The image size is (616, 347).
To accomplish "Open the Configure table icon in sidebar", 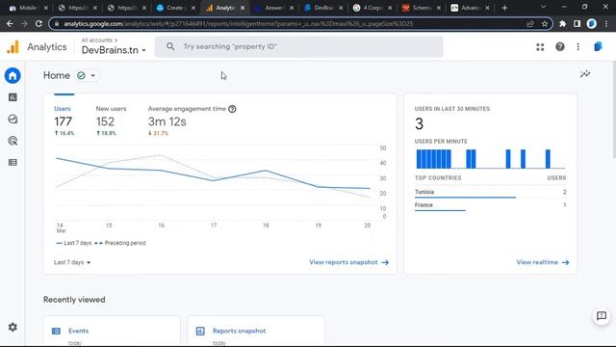I will [13, 162].
